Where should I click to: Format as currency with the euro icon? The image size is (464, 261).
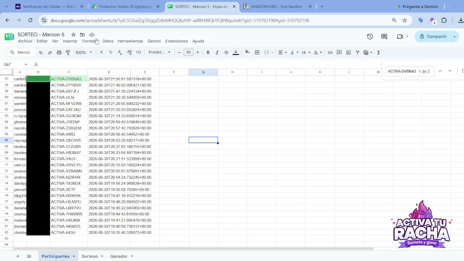point(101,53)
